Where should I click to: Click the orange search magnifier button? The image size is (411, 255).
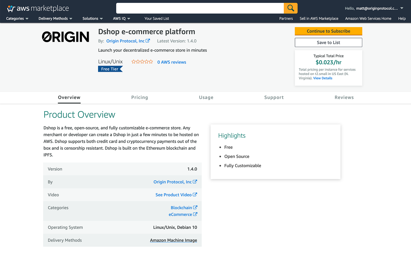pyautogui.click(x=291, y=8)
